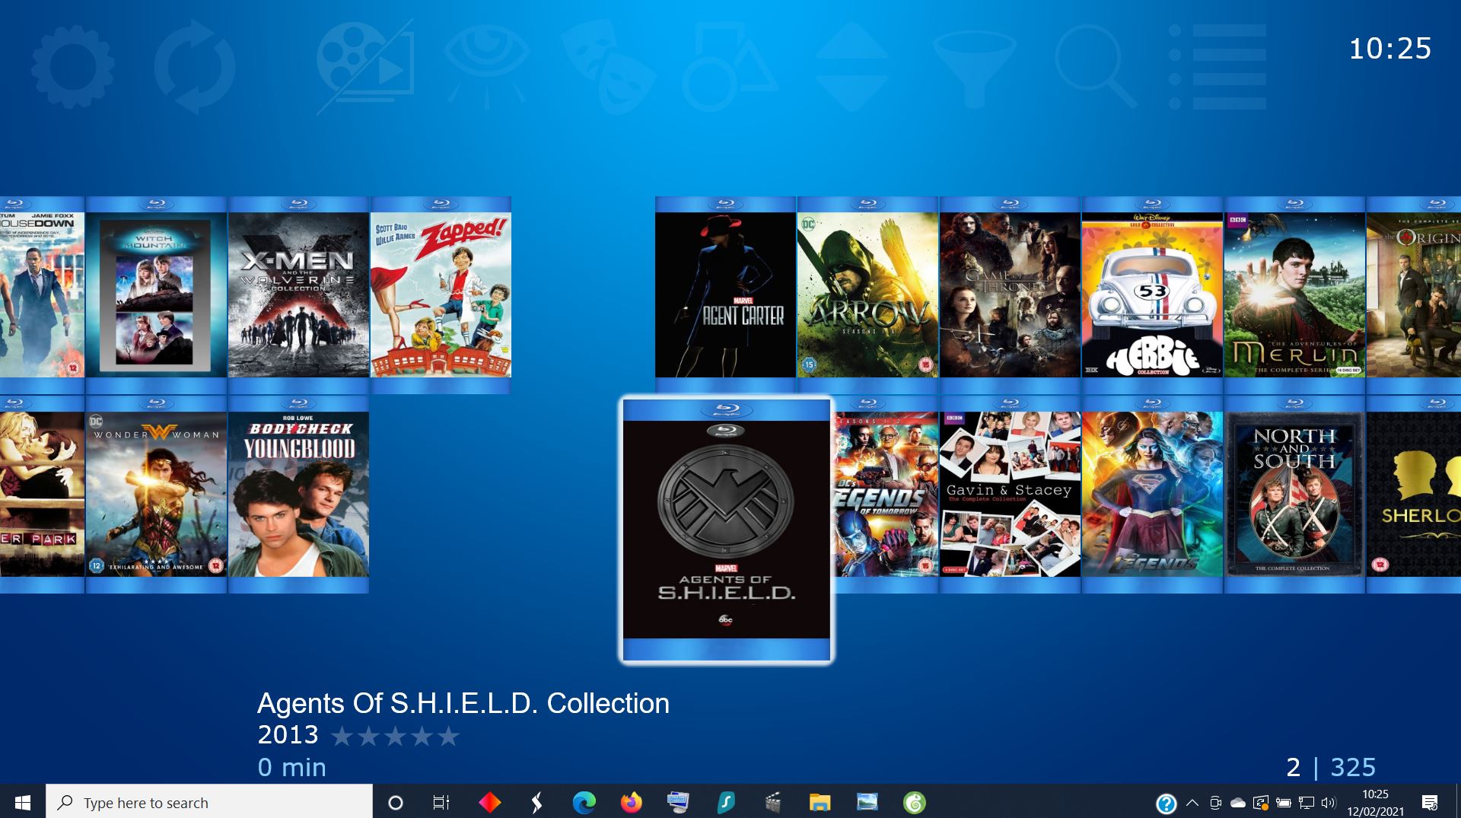Click the refresh library circular arrows icon

195,68
